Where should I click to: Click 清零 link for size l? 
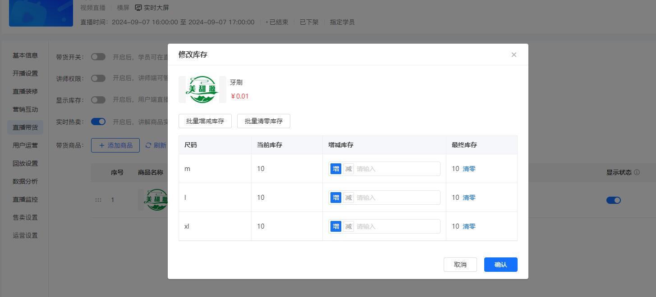469,198
